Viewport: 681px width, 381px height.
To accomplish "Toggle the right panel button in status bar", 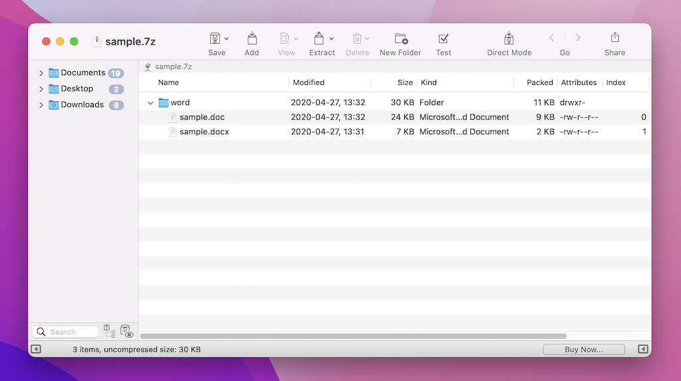I will 642,349.
